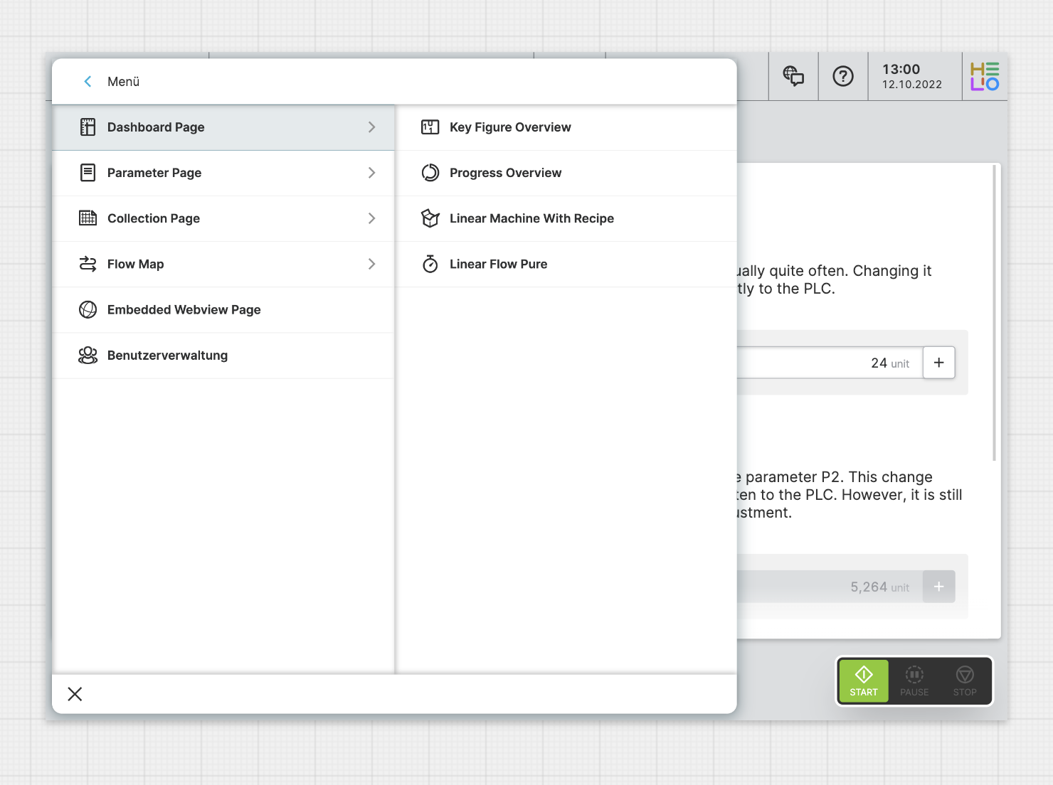Close the menu with the X button
This screenshot has height=785, width=1053.
(x=75, y=694)
